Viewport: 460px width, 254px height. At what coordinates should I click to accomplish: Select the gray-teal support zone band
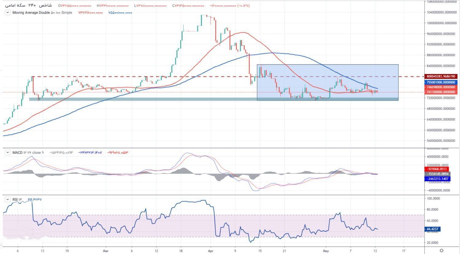tap(123, 99)
